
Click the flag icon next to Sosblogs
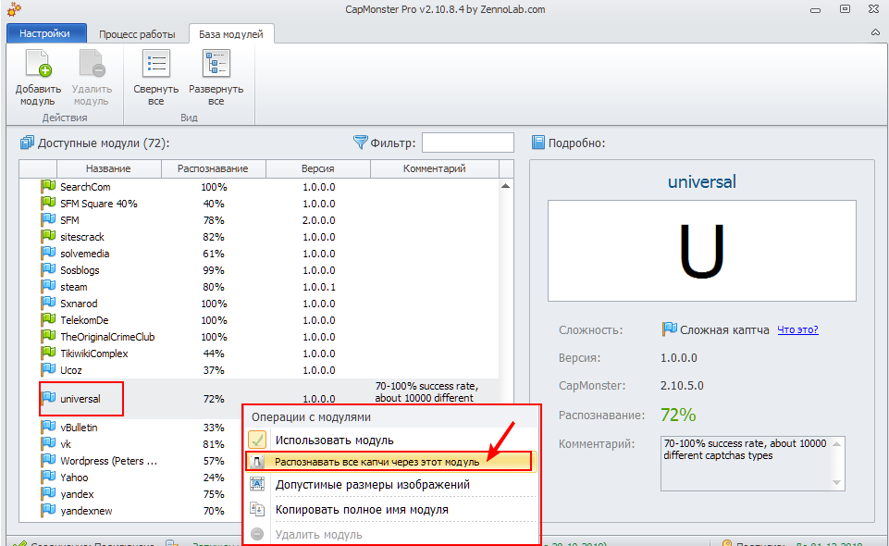pyautogui.click(x=48, y=270)
